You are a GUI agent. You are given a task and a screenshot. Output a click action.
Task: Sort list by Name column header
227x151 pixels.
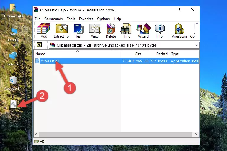tap(77, 54)
